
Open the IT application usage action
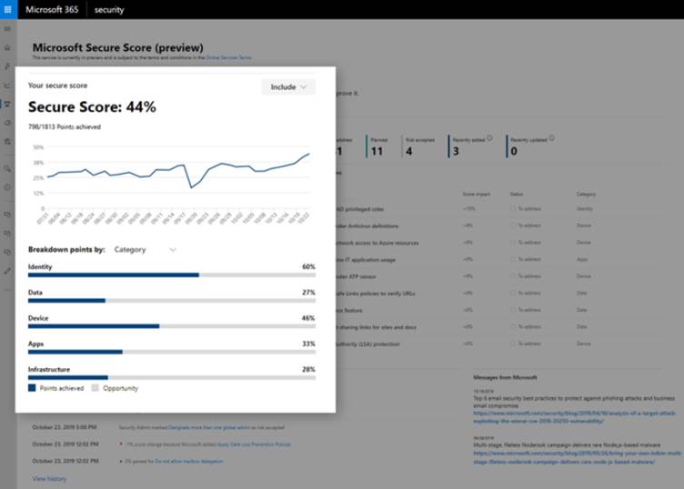tap(366, 260)
